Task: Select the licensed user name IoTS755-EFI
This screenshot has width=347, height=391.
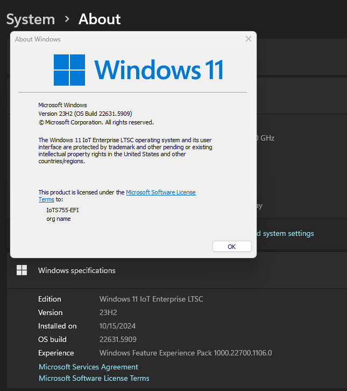Action: click(x=62, y=210)
